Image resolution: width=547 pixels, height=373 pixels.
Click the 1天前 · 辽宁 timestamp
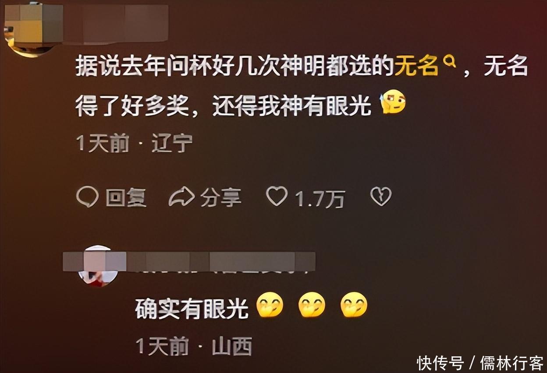pos(135,144)
